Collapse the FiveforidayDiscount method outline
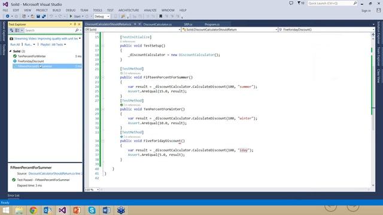383x215 pixels. pyautogui.click(x=103, y=141)
